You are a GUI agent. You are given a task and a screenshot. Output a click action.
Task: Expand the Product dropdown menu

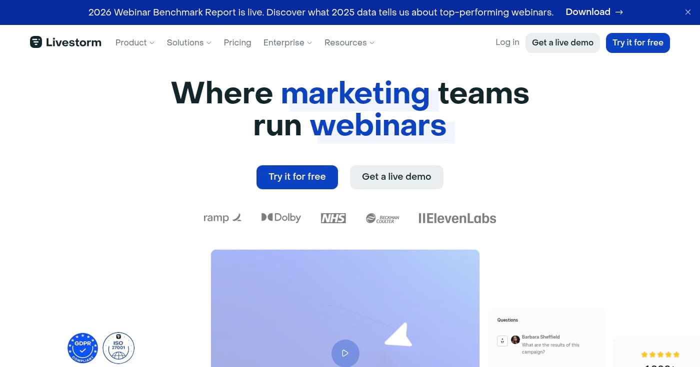click(134, 42)
